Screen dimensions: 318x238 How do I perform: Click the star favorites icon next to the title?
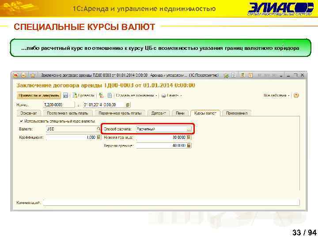coord(33,75)
